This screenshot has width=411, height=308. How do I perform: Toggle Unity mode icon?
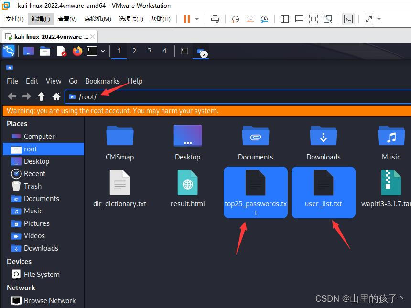coord(328,19)
